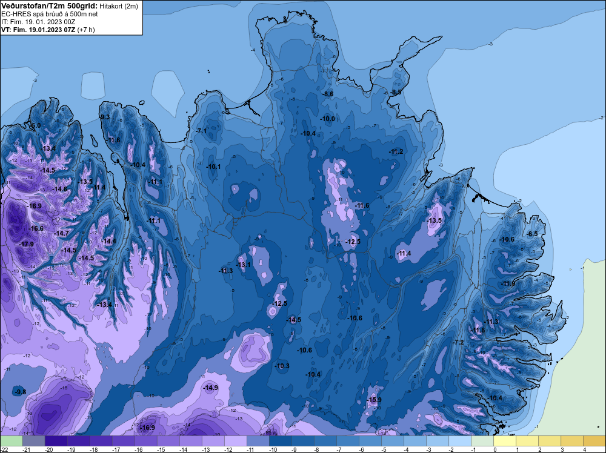
Task: Click the -8.5 temperature value
Action: coord(396,92)
